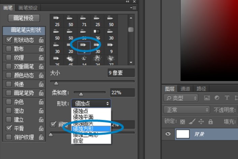Enable the 保护纹理 checkbox
The height and width of the screenshot is (159, 238).
click(9, 137)
